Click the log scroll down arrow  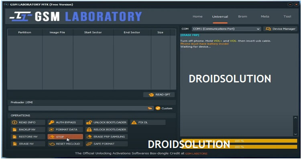click(296, 134)
